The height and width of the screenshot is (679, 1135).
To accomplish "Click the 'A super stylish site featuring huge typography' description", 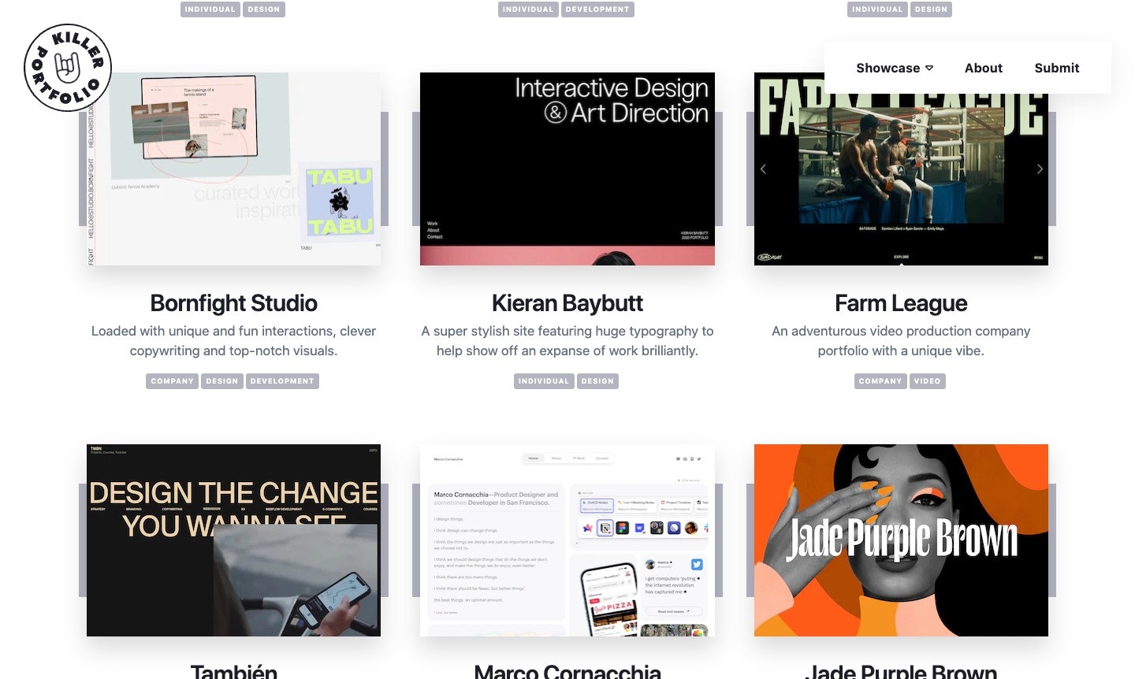I will 567,341.
